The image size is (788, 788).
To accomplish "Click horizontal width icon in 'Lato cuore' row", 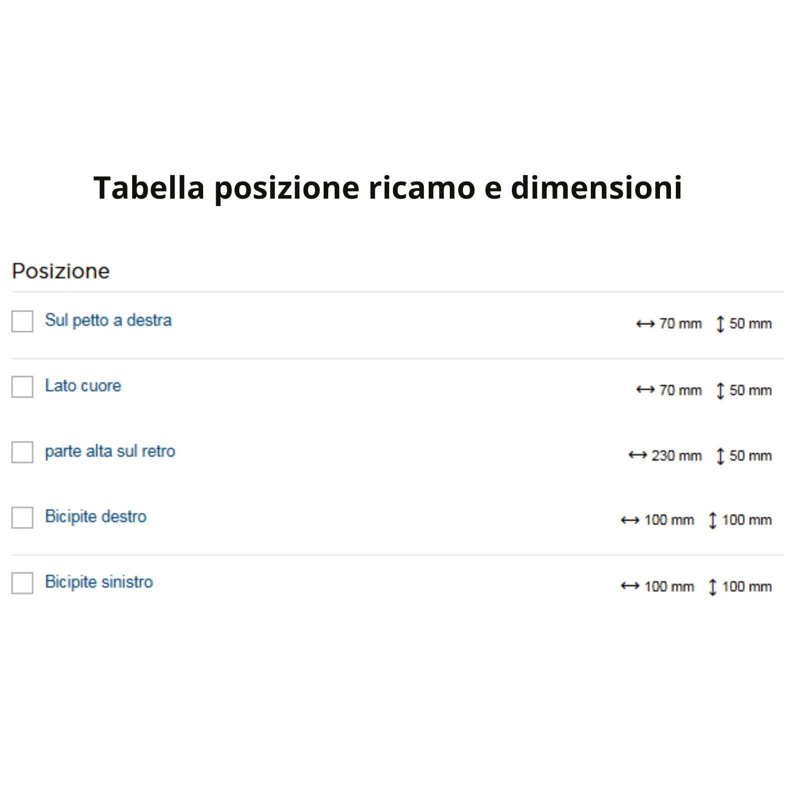I will click(x=645, y=390).
